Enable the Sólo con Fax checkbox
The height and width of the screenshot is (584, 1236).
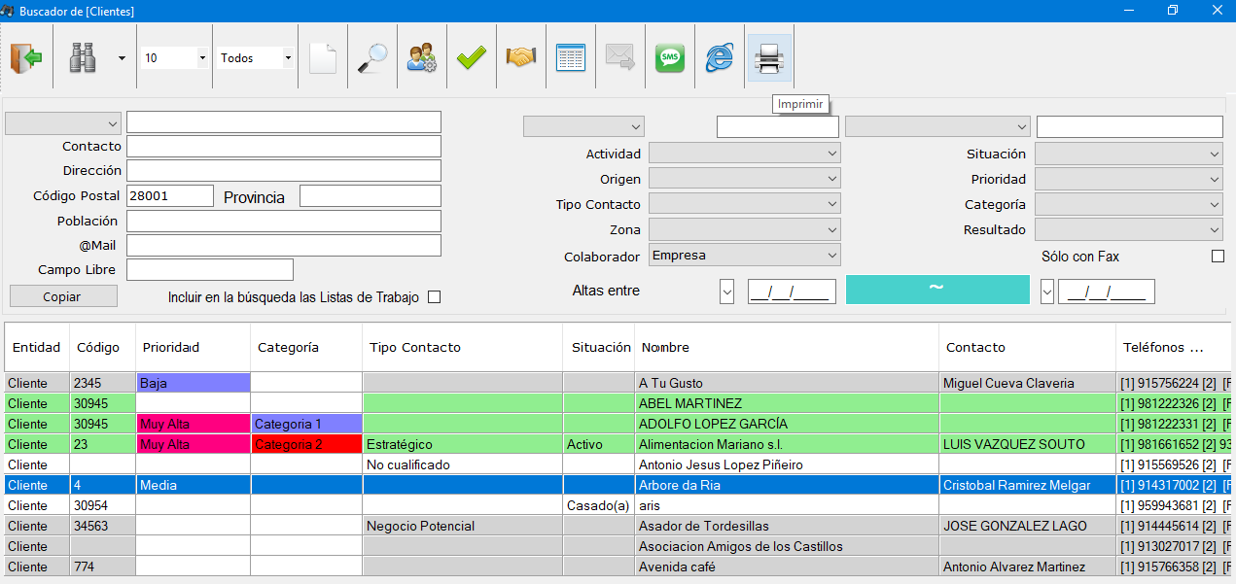point(1218,257)
